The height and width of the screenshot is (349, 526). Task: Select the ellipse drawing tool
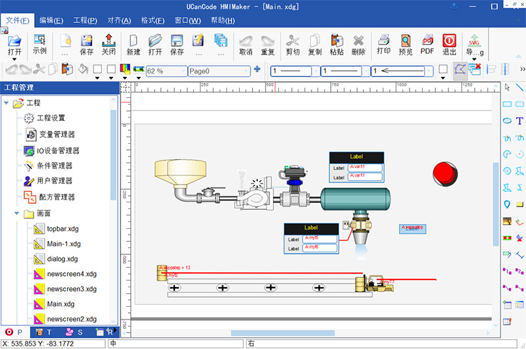[507, 121]
